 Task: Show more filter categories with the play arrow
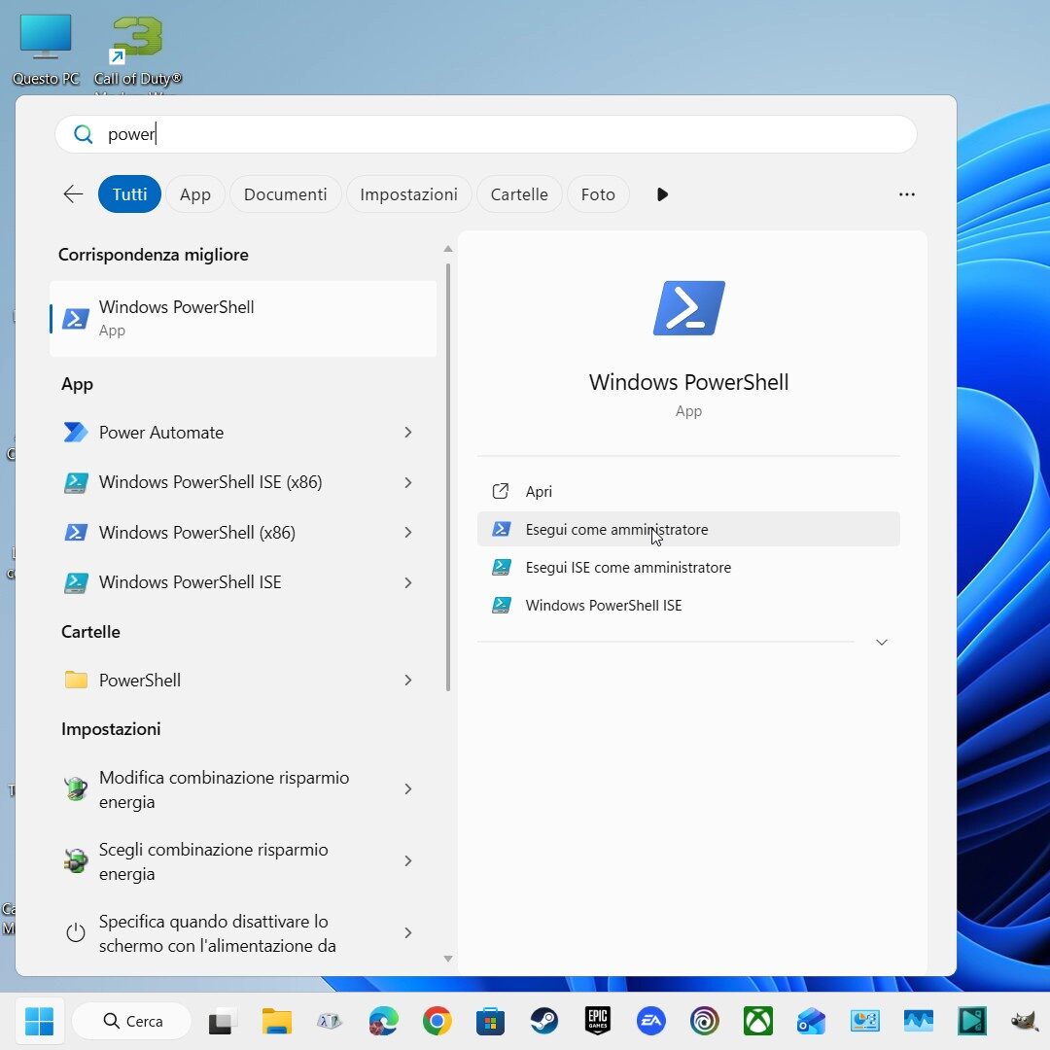pos(662,194)
